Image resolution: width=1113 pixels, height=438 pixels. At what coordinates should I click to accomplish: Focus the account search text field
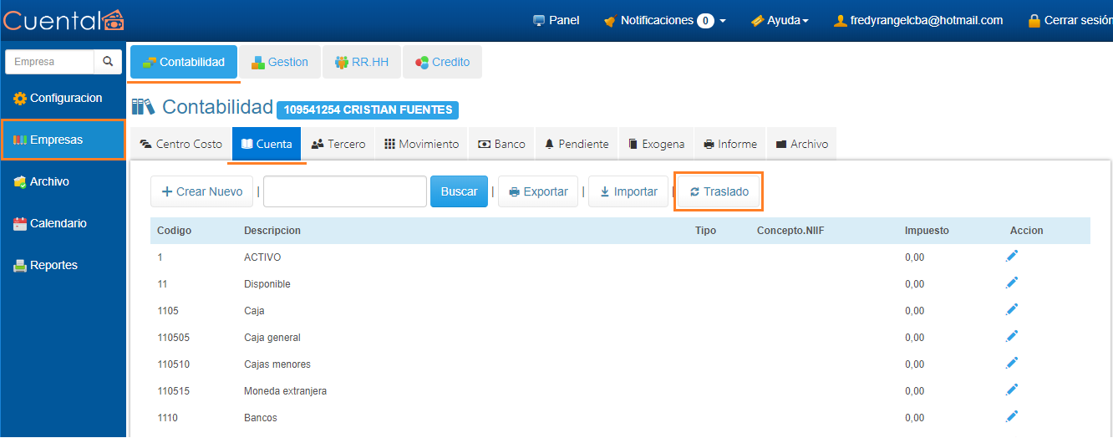(344, 191)
